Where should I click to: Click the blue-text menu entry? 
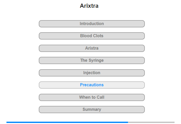[x=92, y=85]
